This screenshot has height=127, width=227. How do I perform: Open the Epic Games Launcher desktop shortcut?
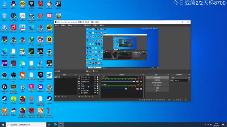[40, 77]
